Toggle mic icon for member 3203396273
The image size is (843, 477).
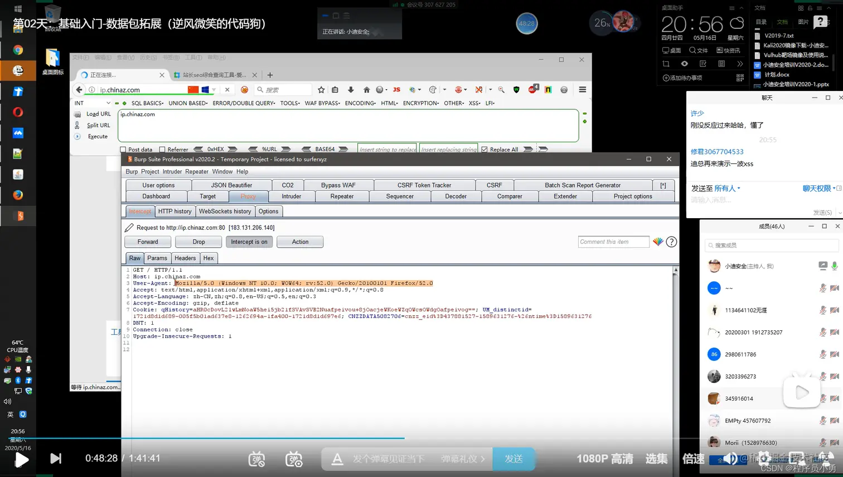(822, 377)
